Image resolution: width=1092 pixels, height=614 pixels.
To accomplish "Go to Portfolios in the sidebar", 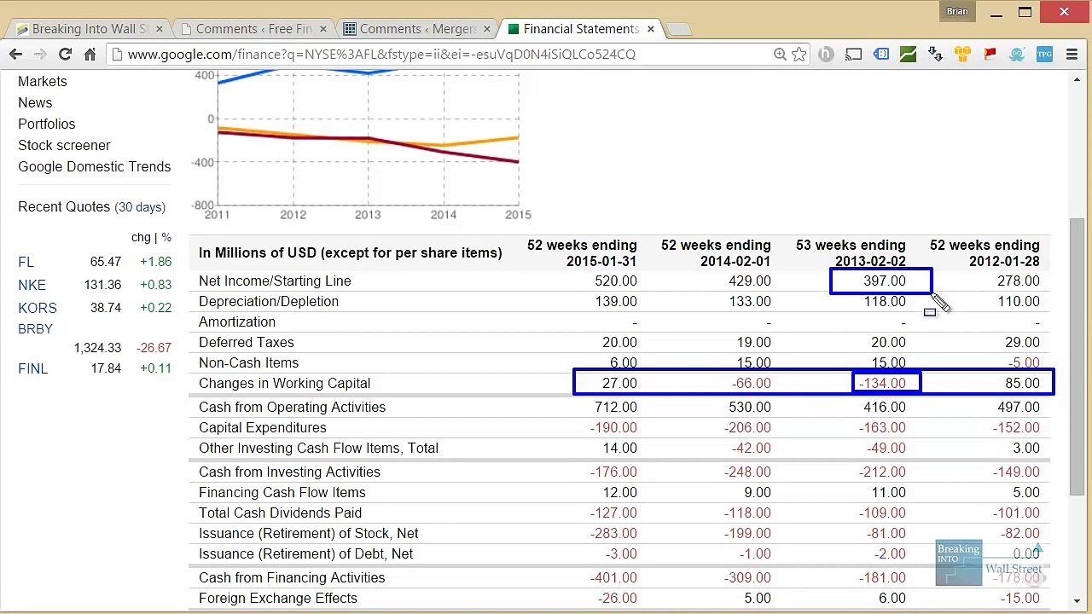I will [47, 124].
